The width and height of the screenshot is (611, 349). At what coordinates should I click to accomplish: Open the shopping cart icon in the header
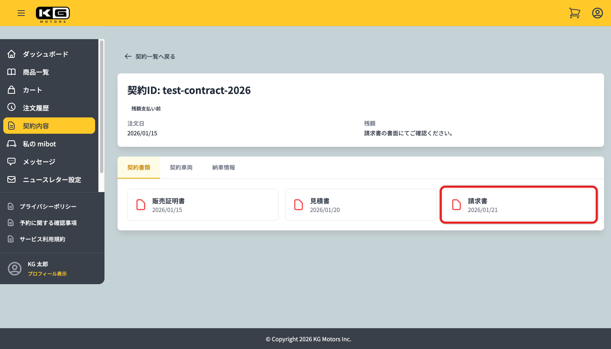point(575,13)
